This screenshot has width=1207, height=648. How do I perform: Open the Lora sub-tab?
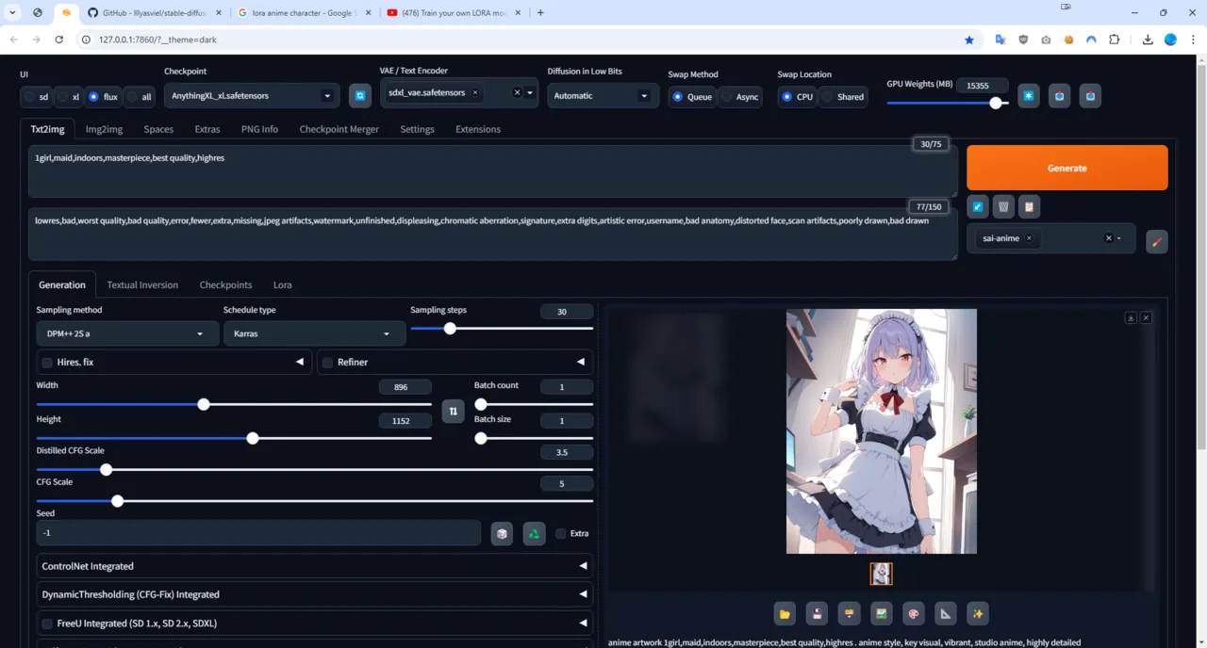(282, 284)
